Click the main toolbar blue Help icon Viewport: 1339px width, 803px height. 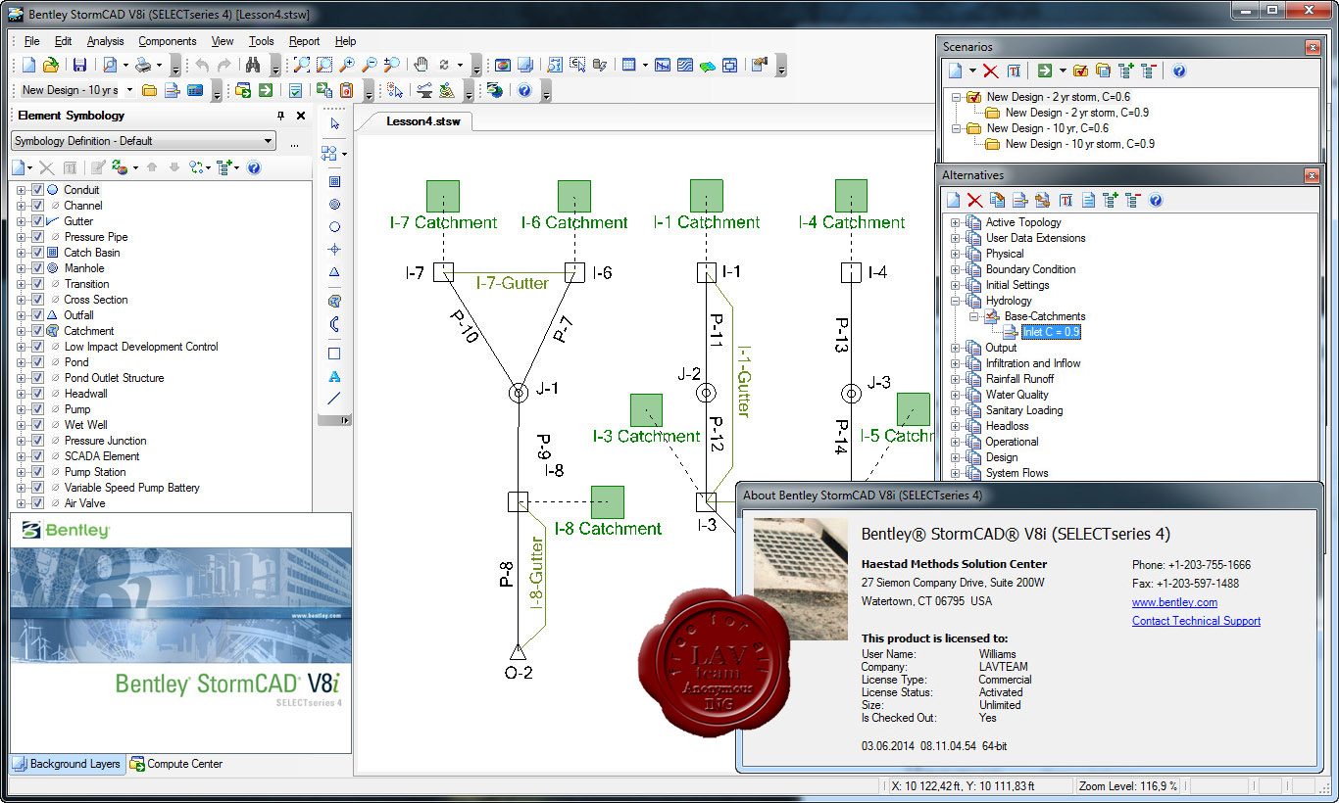pyautogui.click(x=524, y=90)
